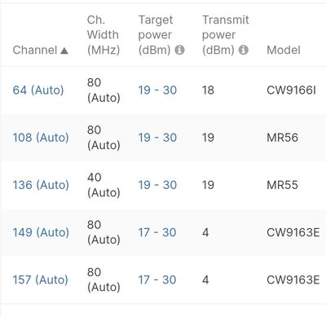Click the Target power info icon
326x317 pixels.
pos(179,50)
